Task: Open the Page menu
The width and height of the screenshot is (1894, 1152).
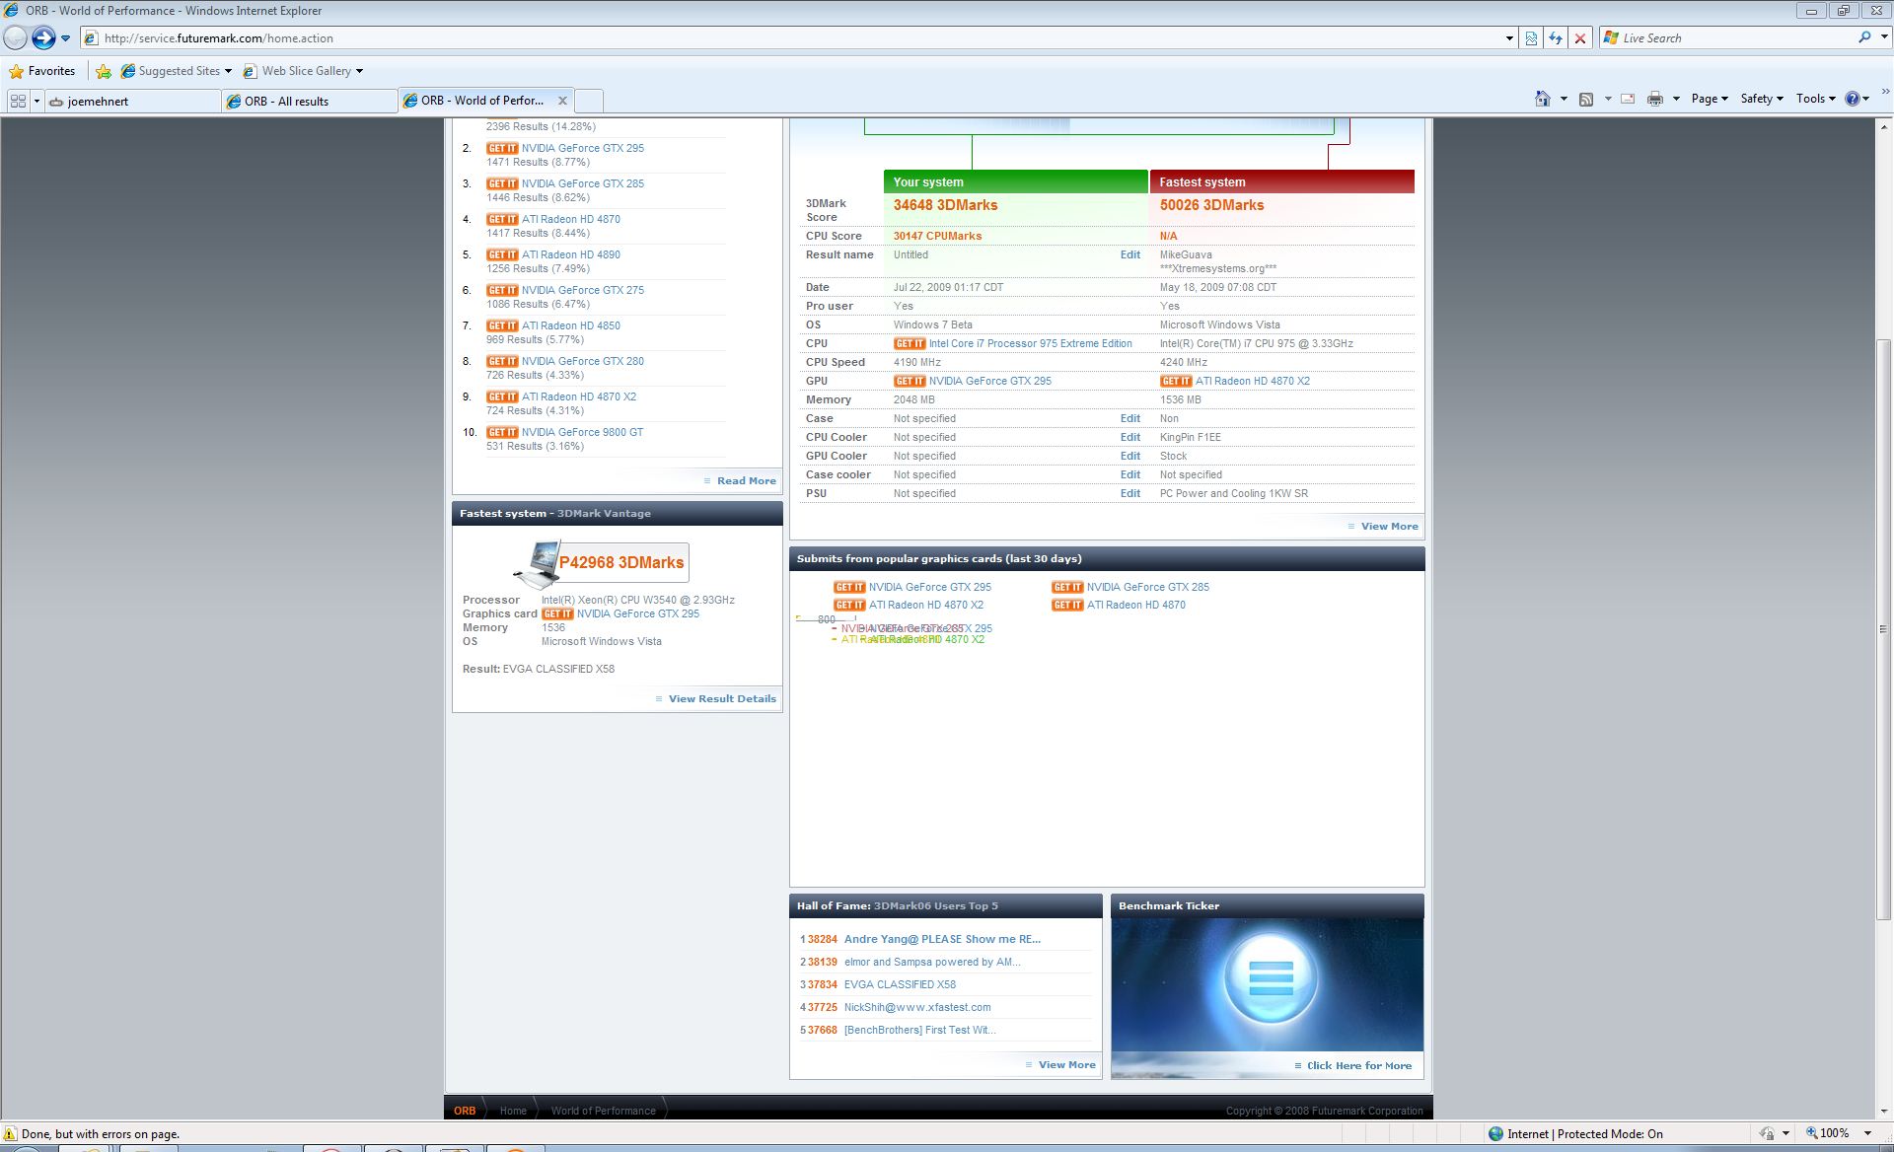Action: click(x=1710, y=99)
